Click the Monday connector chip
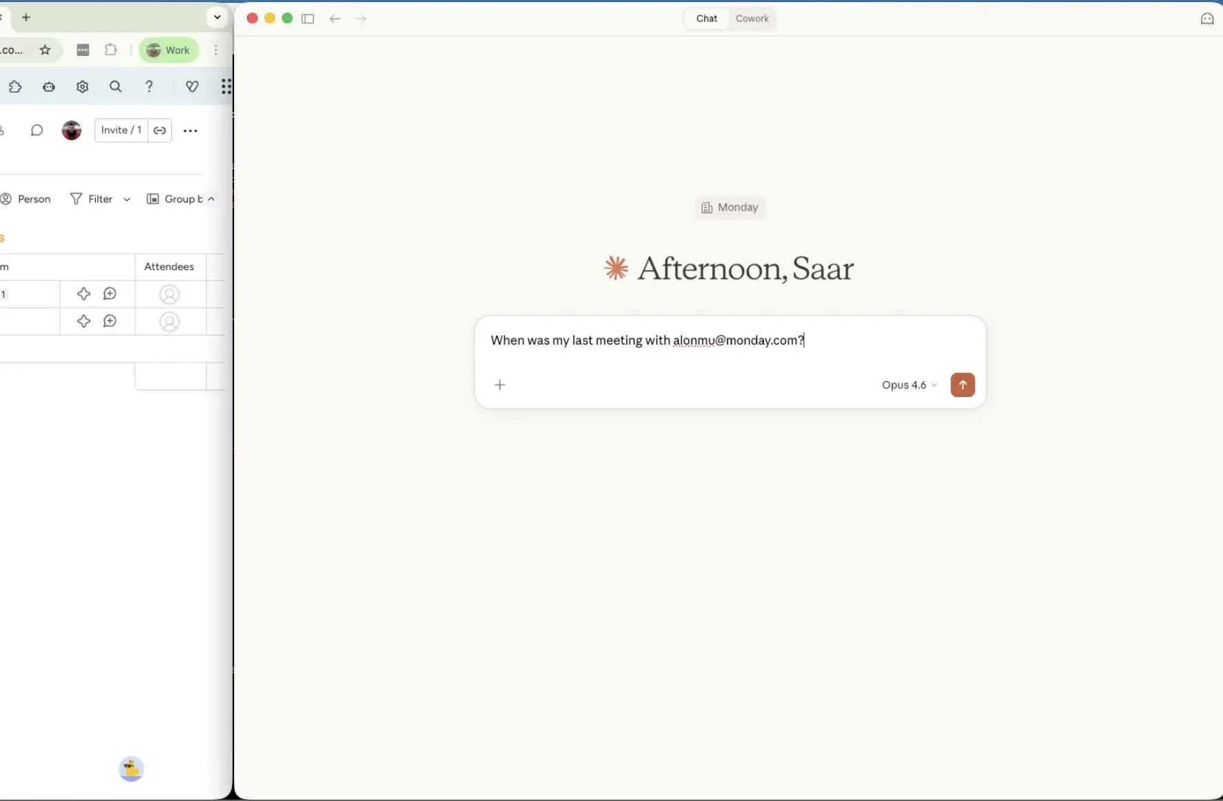This screenshot has width=1223, height=801. point(730,207)
